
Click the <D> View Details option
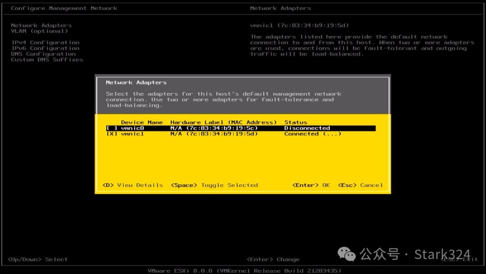(x=133, y=185)
